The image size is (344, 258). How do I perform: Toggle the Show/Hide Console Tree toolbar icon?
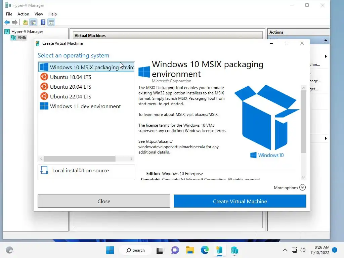click(33, 22)
